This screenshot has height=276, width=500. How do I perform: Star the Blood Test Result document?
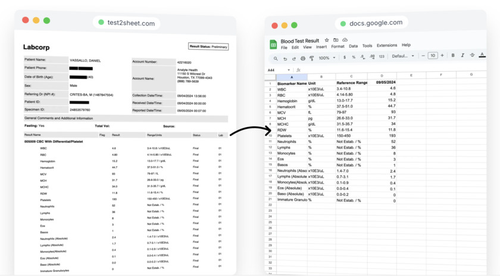tap(327, 40)
